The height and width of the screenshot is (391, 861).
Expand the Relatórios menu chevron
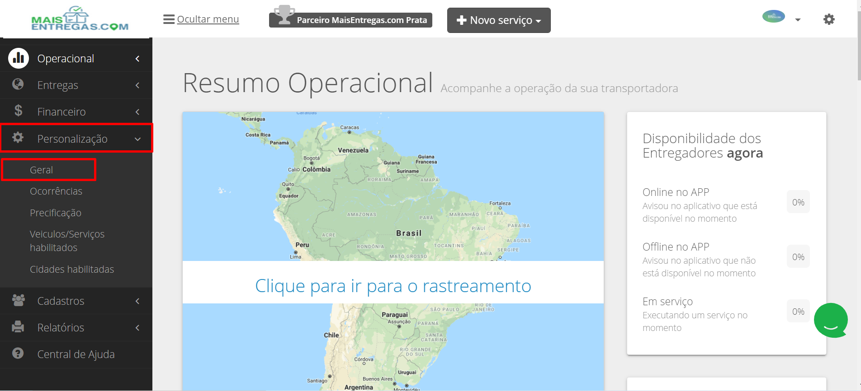pos(137,328)
